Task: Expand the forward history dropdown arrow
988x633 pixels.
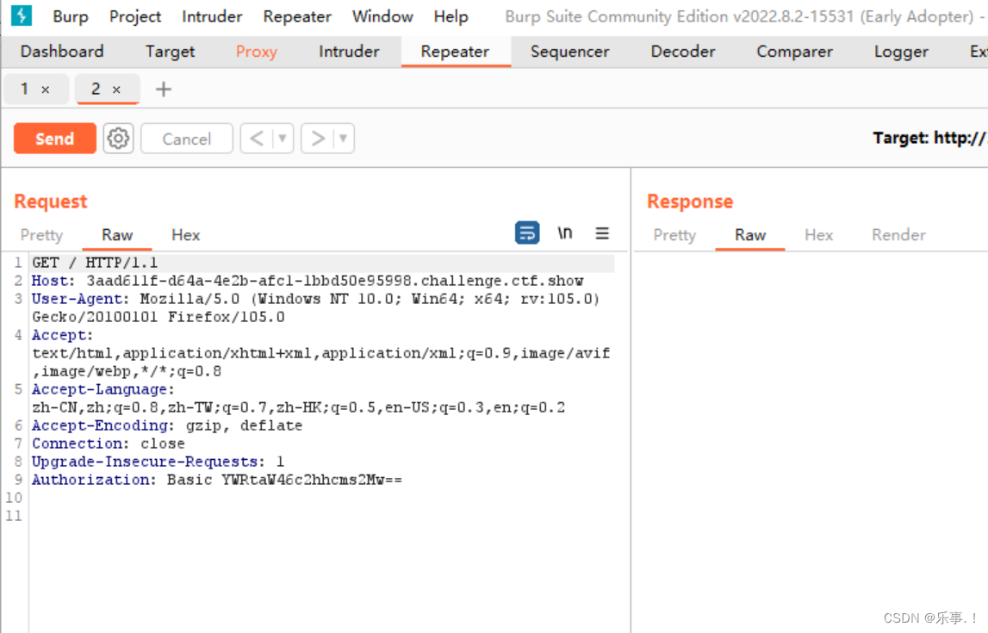Action: pos(344,139)
